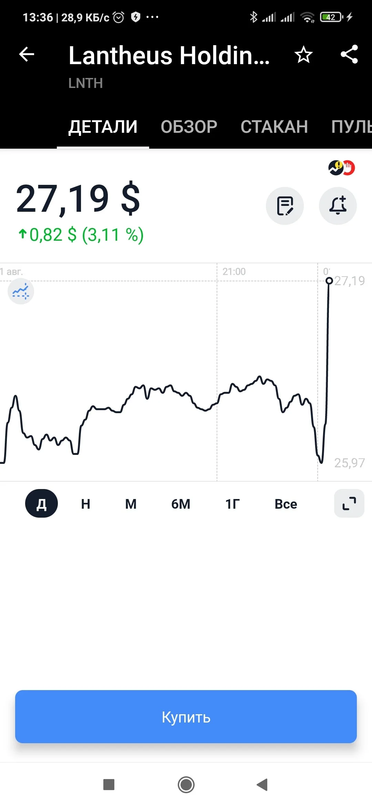The image size is (372, 807).
Task: Open the СТАКАН tab
Action: point(274,127)
